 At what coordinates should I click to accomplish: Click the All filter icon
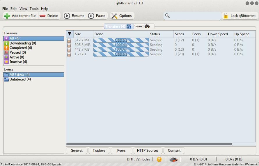pyautogui.click(x=6, y=38)
